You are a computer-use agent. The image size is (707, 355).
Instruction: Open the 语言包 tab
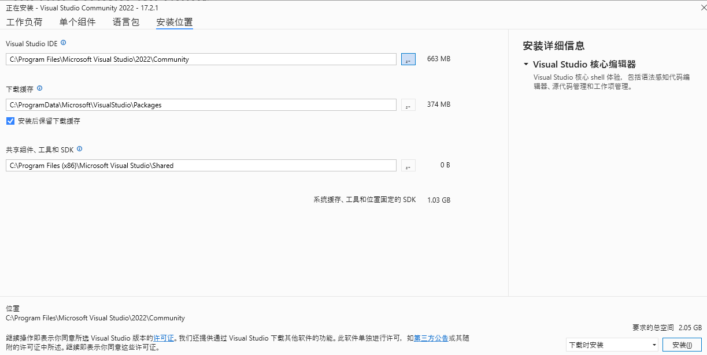(x=125, y=21)
